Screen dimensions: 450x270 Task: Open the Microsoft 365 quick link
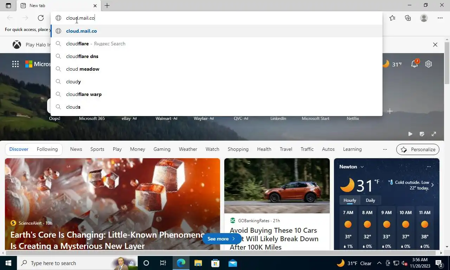pos(92,118)
